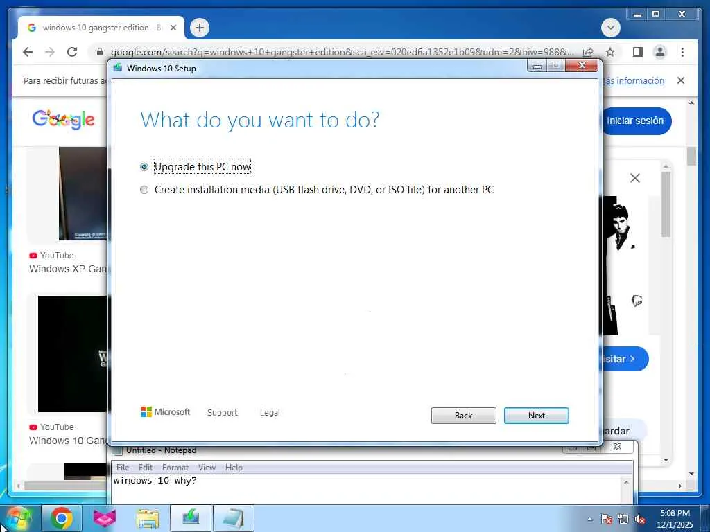This screenshot has width=710, height=532.
Task: Click Notepad scrollbar up arrow
Action: 627,483
